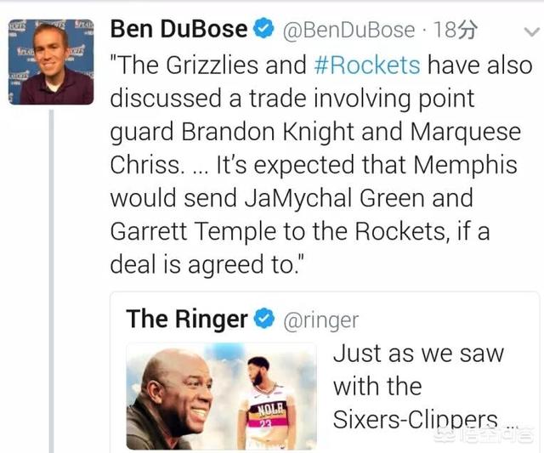Visit the @BenDuBose handle
The width and height of the screenshot is (544, 453).
[348, 30]
